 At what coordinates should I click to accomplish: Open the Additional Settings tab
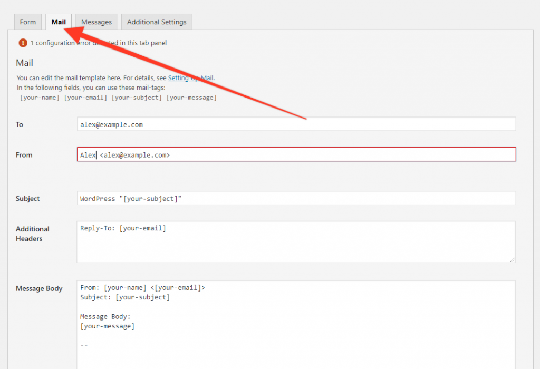157,22
